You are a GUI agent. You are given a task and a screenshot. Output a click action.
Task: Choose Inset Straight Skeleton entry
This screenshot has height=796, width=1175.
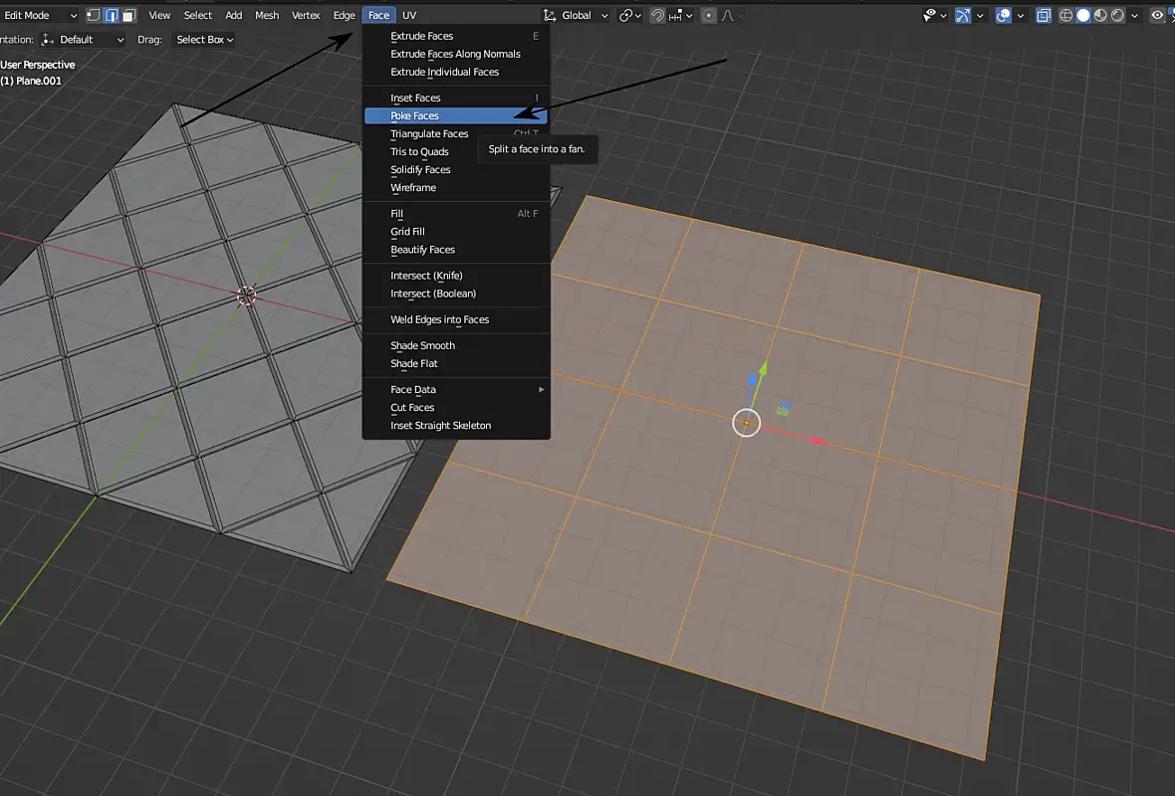[x=456, y=425]
